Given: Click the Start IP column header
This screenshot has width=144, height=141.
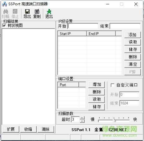Looking at the screenshot, I should point(72,34).
